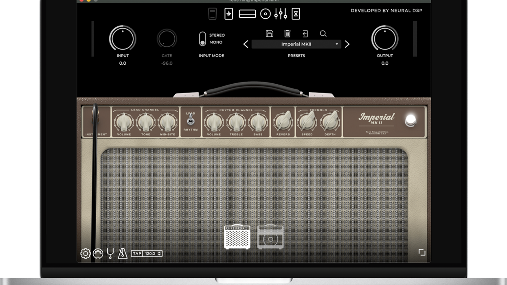Flip the amp to Rhythm channel
507x285 pixels.
(191, 121)
